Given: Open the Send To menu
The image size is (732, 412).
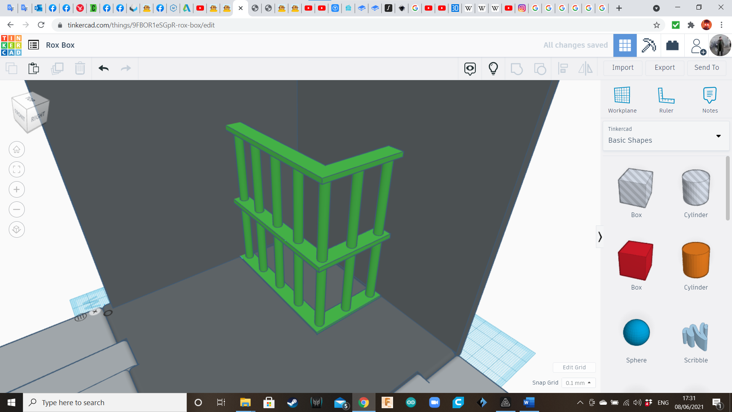Looking at the screenshot, I should [706, 68].
